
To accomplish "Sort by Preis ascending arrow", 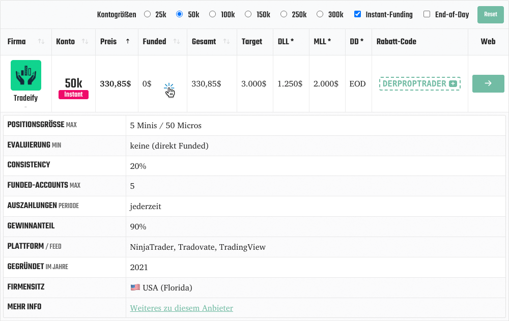I will click(127, 42).
